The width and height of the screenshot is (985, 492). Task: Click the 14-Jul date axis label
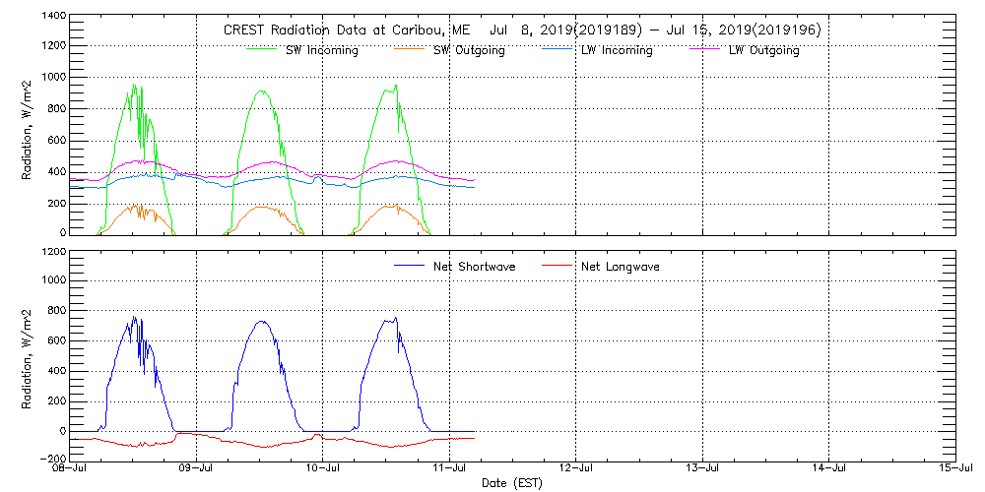tap(829, 468)
